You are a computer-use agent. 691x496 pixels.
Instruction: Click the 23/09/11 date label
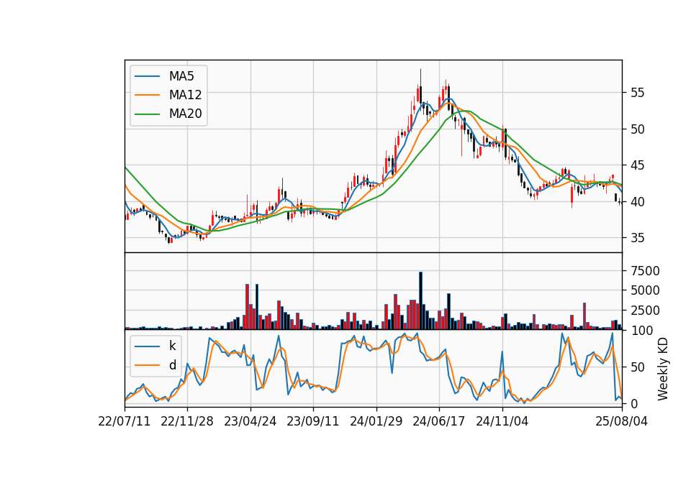[x=313, y=421]
